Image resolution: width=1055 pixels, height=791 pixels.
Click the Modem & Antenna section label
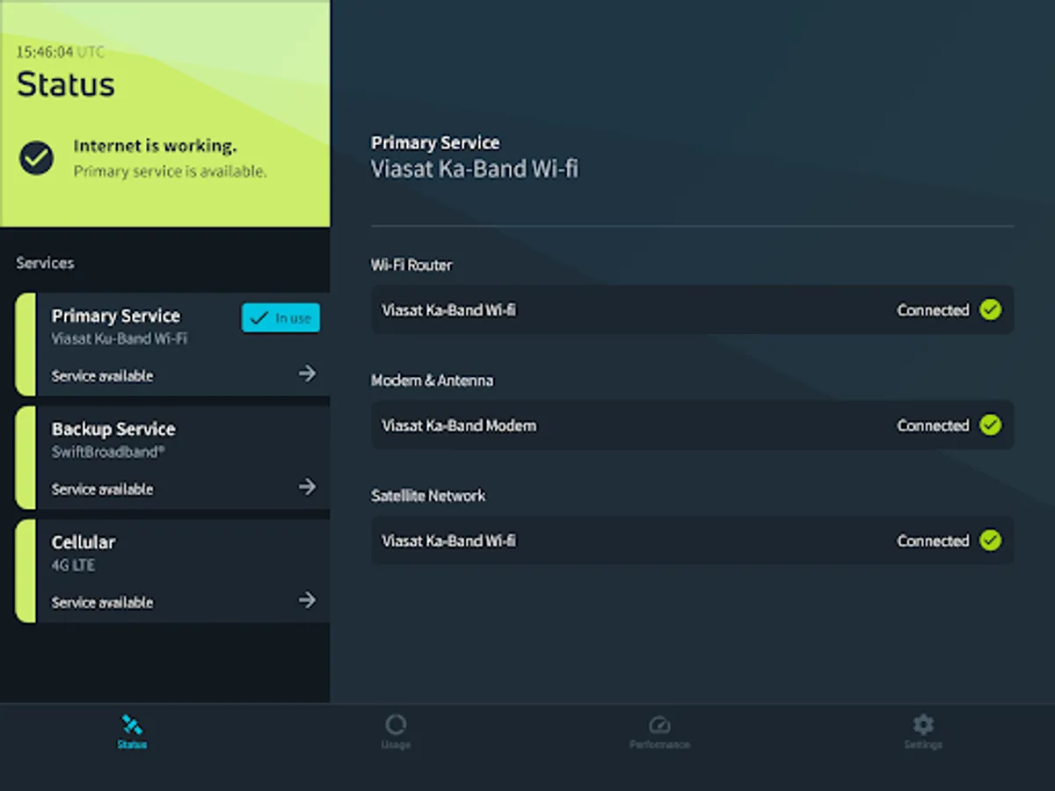click(x=432, y=381)
